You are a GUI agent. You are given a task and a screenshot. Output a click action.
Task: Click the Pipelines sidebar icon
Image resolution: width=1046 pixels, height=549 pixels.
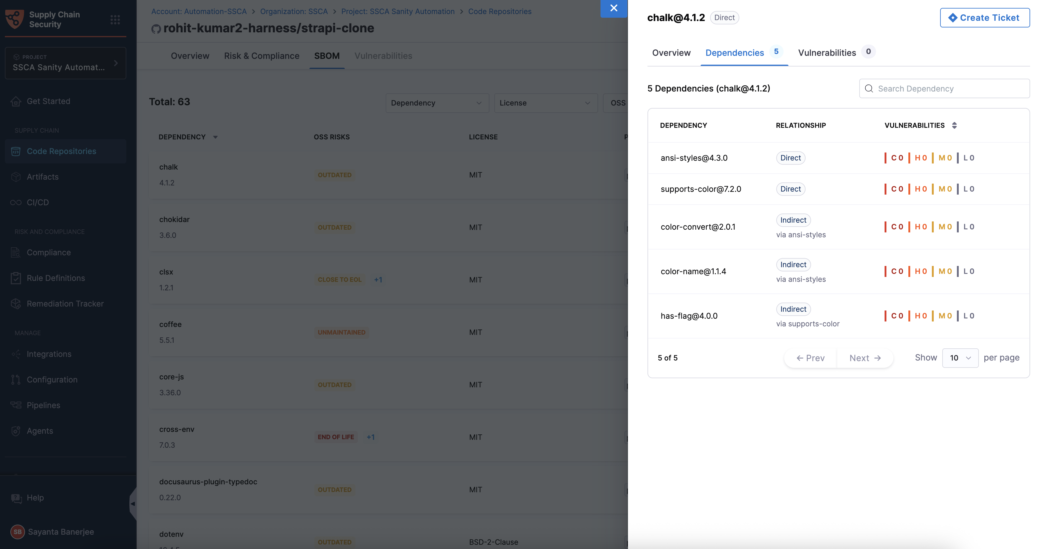16,405
